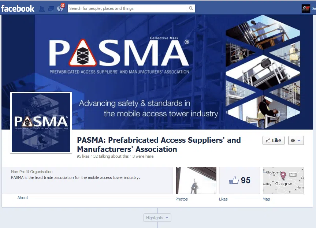Open the notifications globe icon
This screenshot has height=228, width=316.
click(60, 8)
